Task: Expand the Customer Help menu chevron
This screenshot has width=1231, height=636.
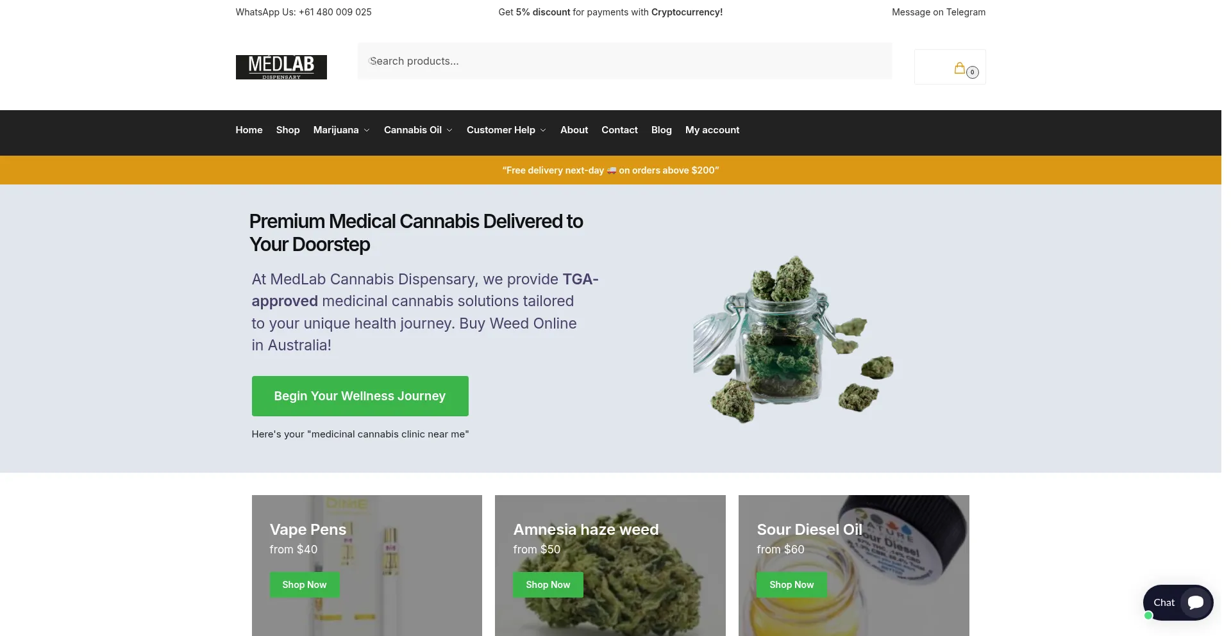Action: [x=543, y=130]
